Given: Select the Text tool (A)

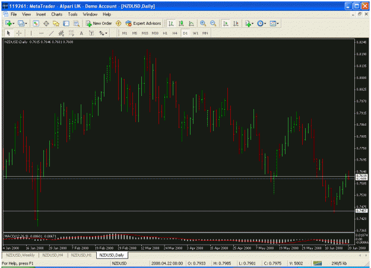Looking at the screenshot, I should [81, 33].
